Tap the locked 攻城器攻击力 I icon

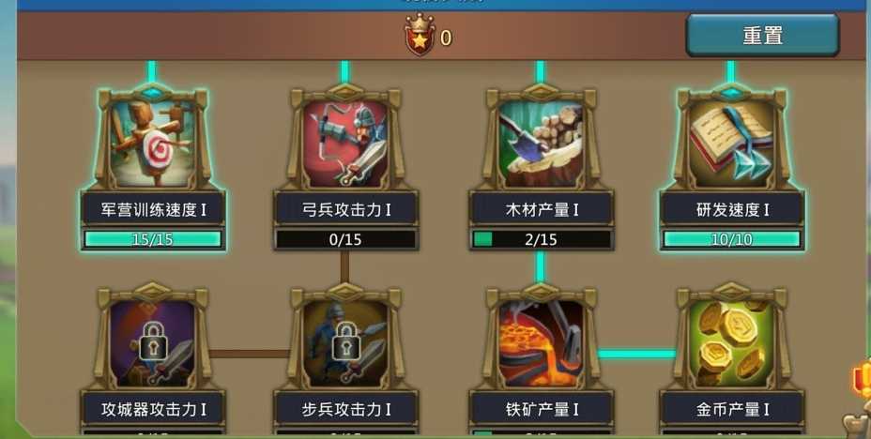pyautogui.click(x=153, y=343)
